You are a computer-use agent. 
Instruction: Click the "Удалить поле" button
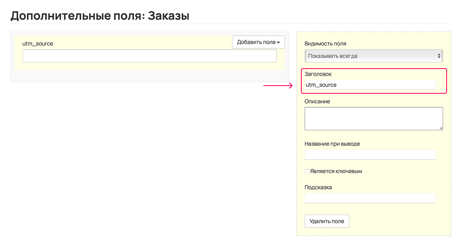point(327,221)
